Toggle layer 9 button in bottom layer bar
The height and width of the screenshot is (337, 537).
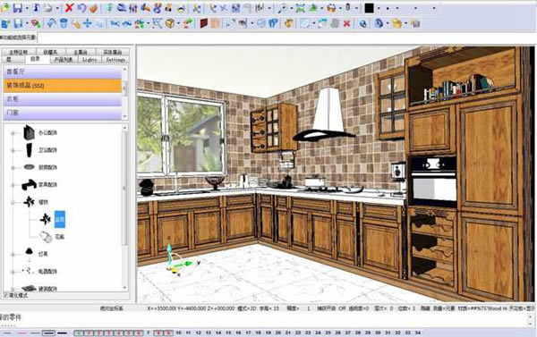click(168, 333)
